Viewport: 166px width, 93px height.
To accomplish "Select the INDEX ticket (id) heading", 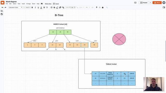I will coord(60,24).
